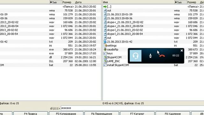Select the Skype4COM dll icon

tap(105, 57)
